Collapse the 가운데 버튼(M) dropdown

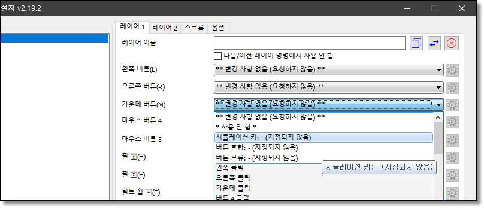[x=329, y=105]
